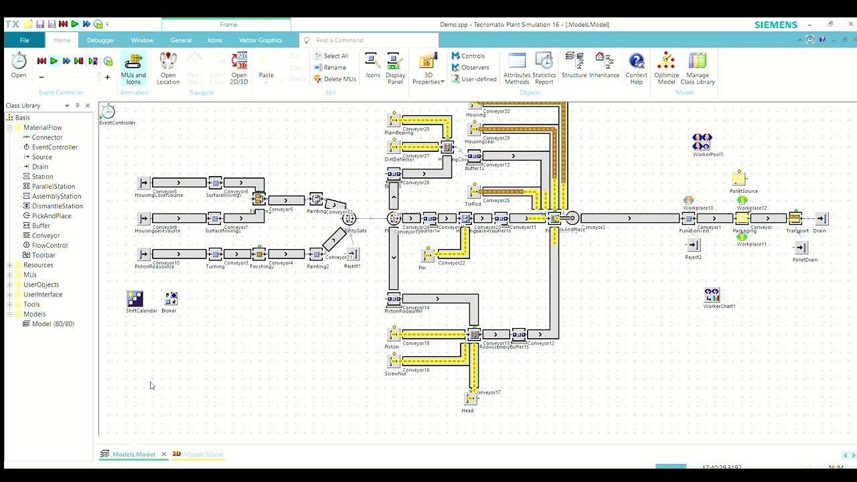Click Delete MUs
This screenshot has height=482, width=857.
click(335, 79)
